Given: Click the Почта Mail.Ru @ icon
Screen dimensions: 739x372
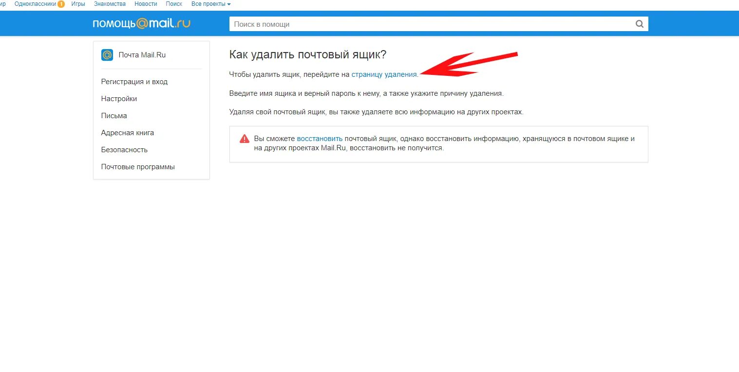Looking at the screenshot, I should pos(107,55).
